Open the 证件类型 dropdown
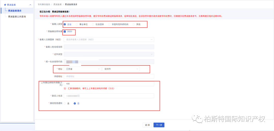 pos(109,54)
